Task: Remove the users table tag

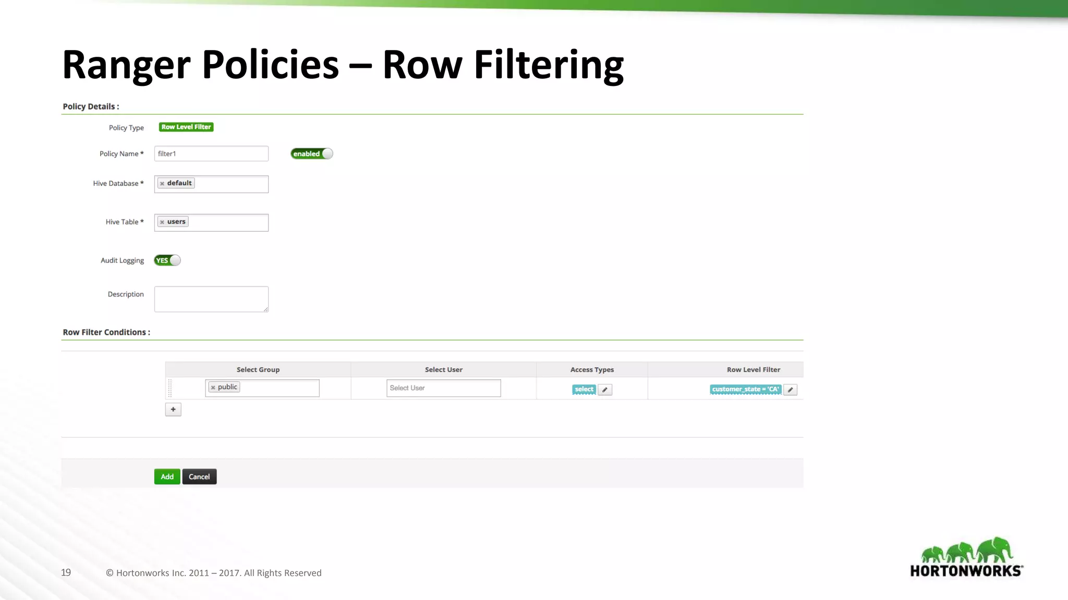Action: point(162,222)
